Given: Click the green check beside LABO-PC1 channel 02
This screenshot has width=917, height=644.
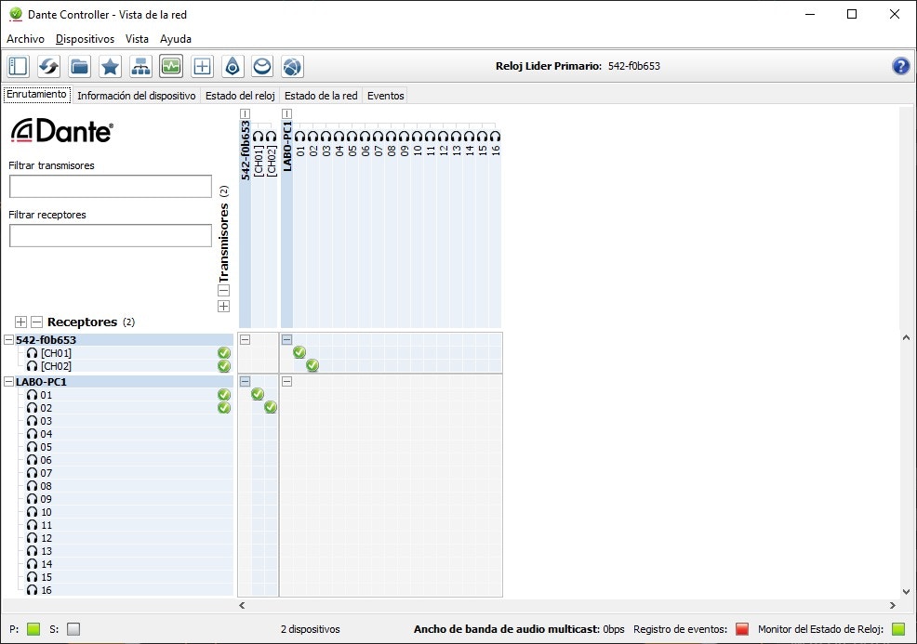Looking at the screenshot, I should (224, 408).
